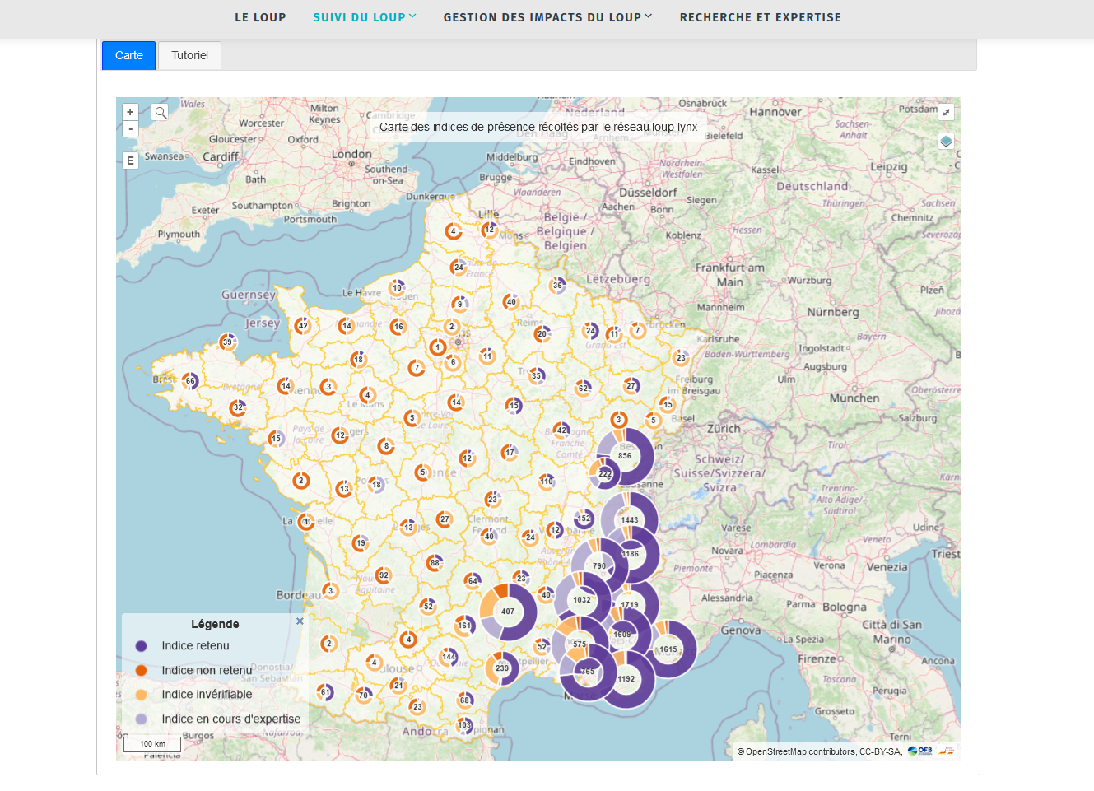
Task: Open the SUIVI DU LOUP menu
Action: coord(359,17)
